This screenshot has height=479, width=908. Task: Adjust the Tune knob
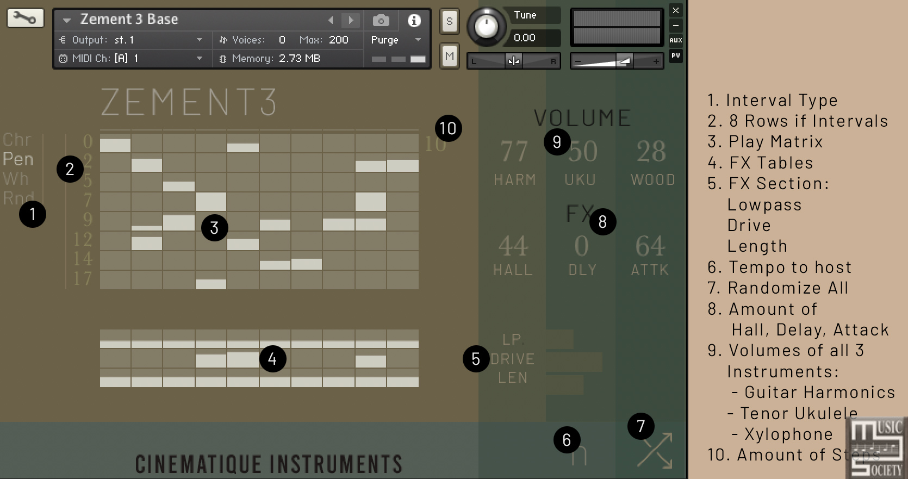[487, 27]
